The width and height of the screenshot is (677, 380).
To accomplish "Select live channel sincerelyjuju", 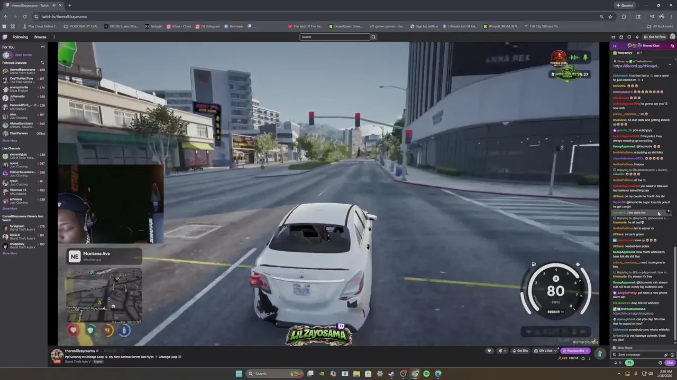I will pos(23,156).
